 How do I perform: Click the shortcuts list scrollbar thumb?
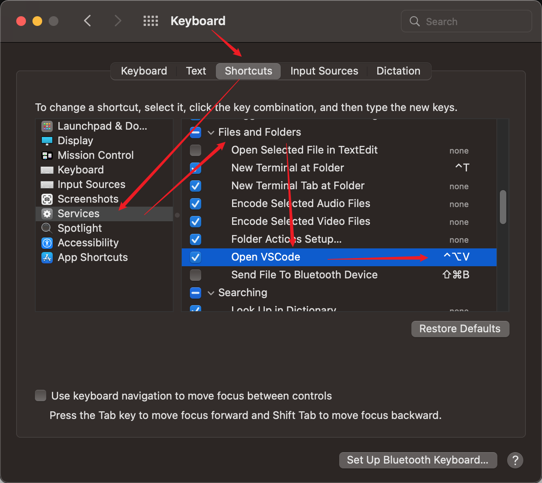[503, 207]
